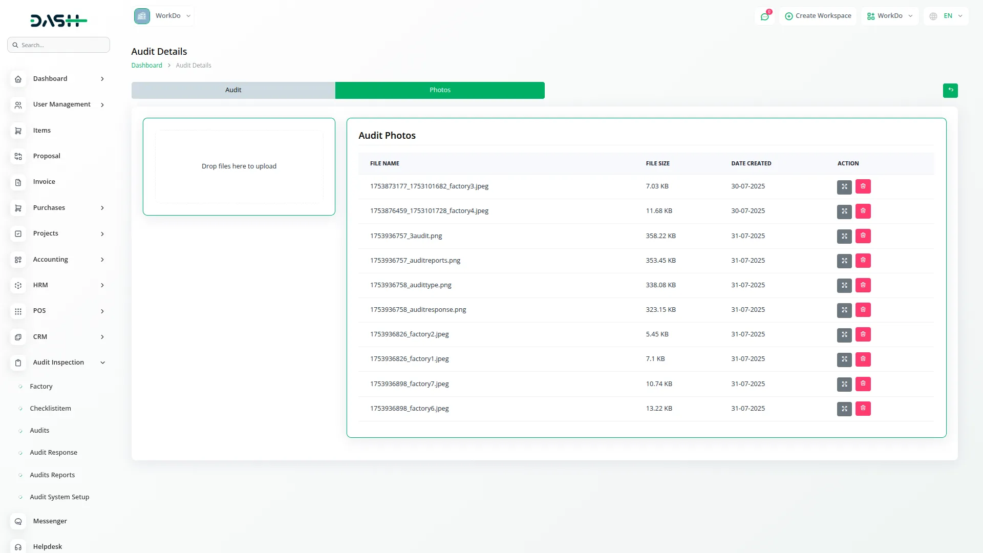Delete the 1753876459_1753101728_factory4.jpeg file
983x553 pixels.
pos(863,211)
